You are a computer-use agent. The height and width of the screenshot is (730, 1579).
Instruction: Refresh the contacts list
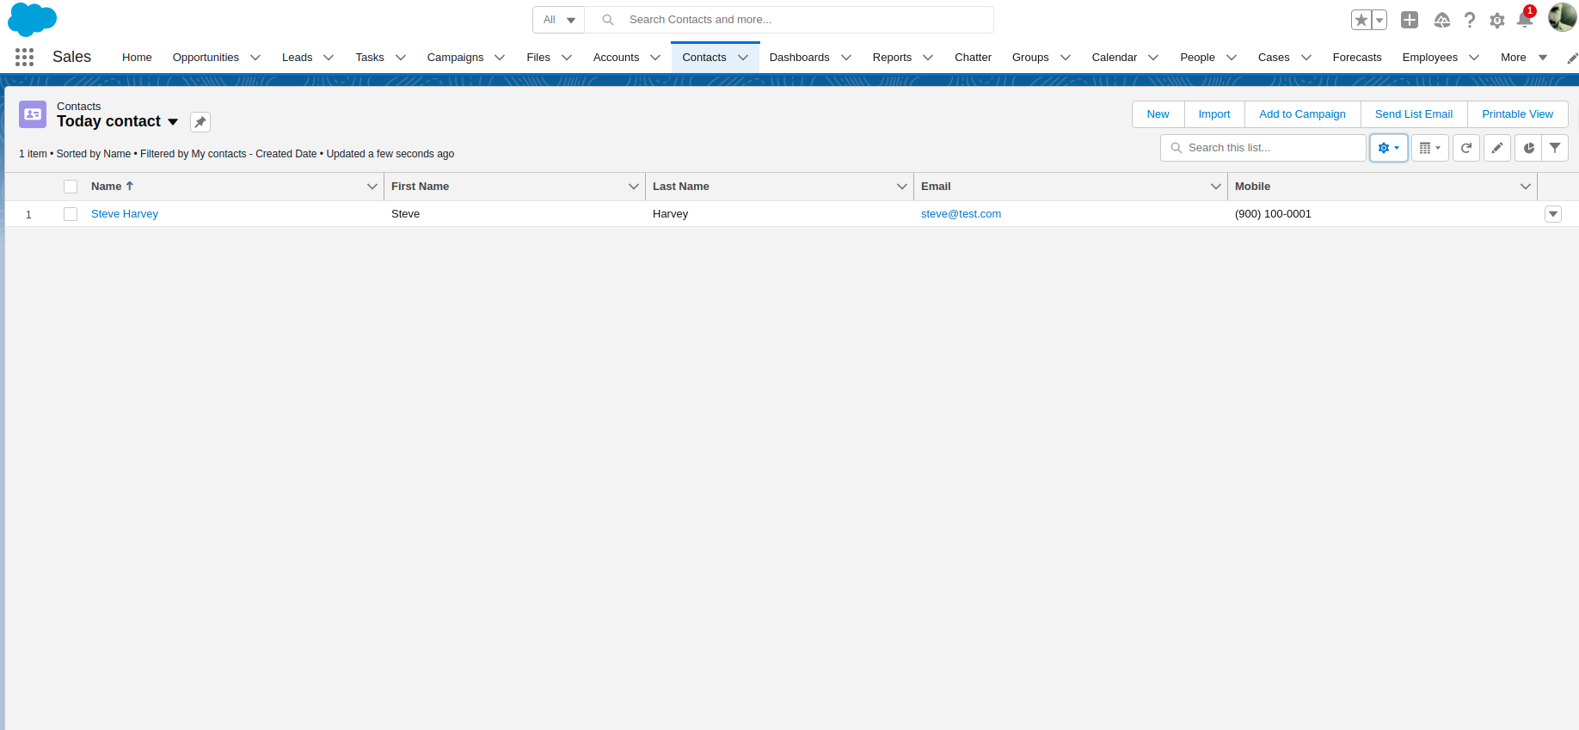[1466, 148]
